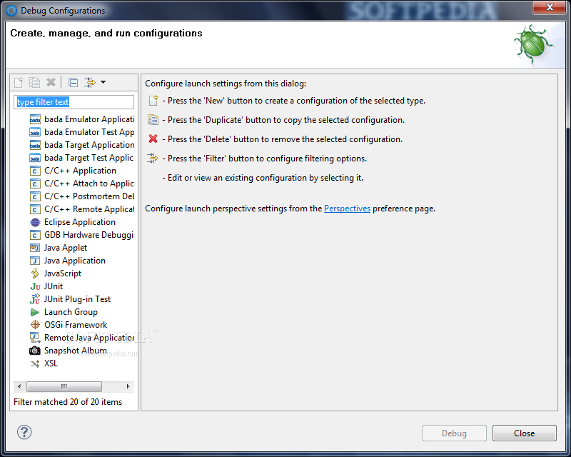This screenshot has height=457, width=571.
Task: Select 'bada Target Application' configuration type
Action: pyautogui.click(x=89, y=145)
